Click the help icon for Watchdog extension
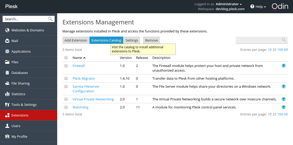293x145 pixels. (x=284, y=107)
